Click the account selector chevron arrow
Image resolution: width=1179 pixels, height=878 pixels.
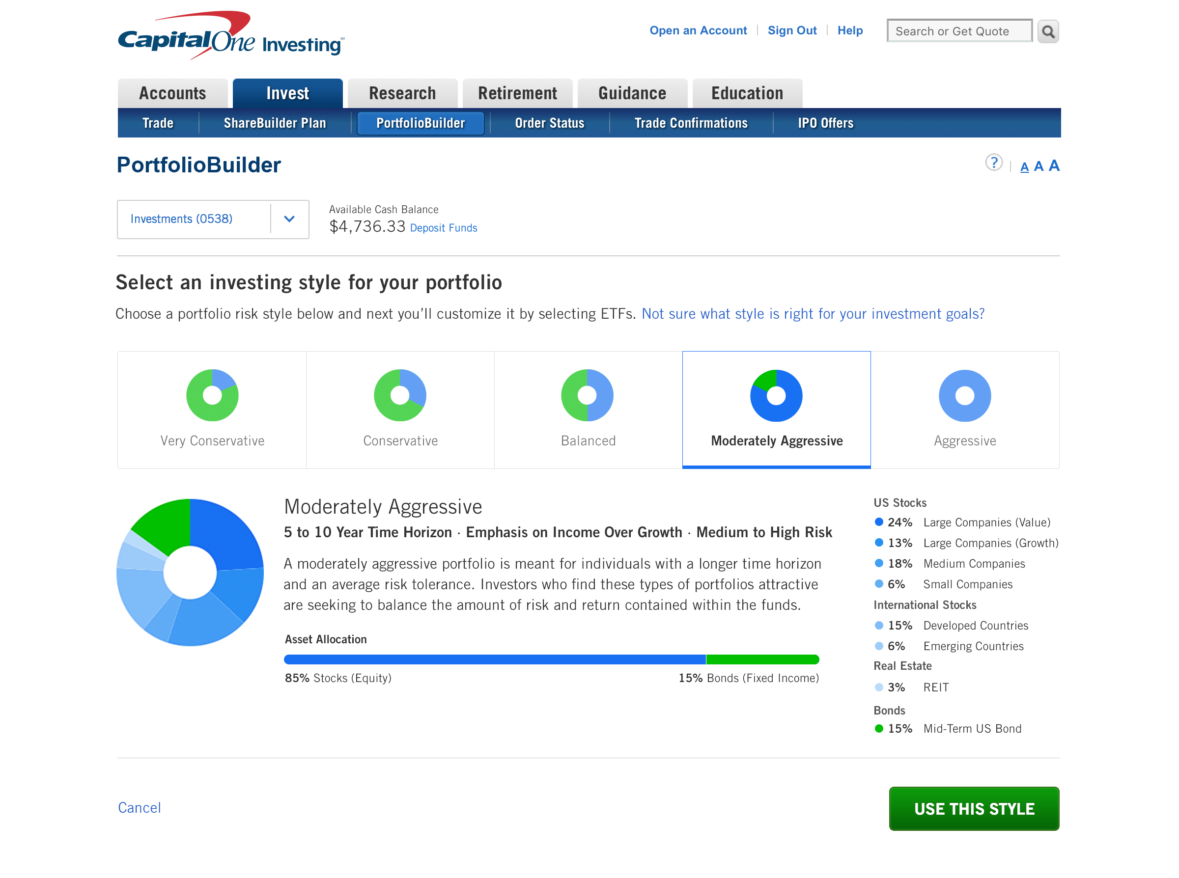click(x=289, y=219)
